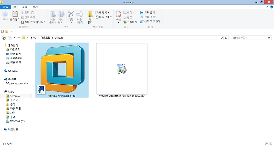
Task: Click 내 PC in address breadcrumb
Action: coord(33,38)
